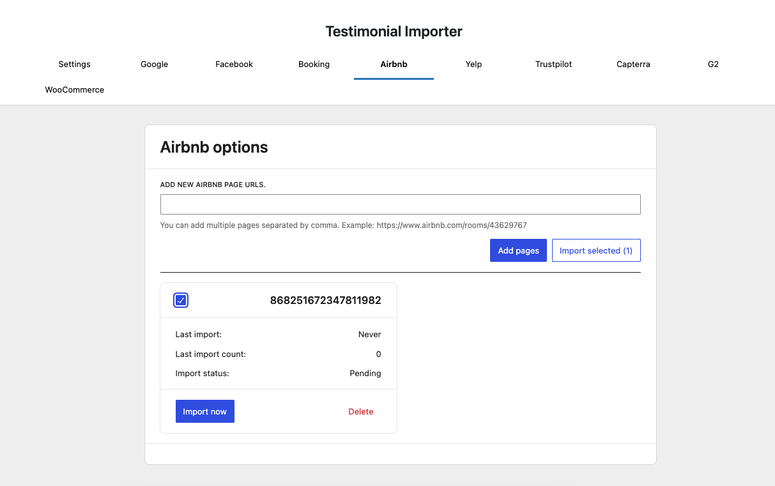Click the page ID 868251672347811982 heading
The width and height of the screenshot is (775, 486).
coord(326,300)
